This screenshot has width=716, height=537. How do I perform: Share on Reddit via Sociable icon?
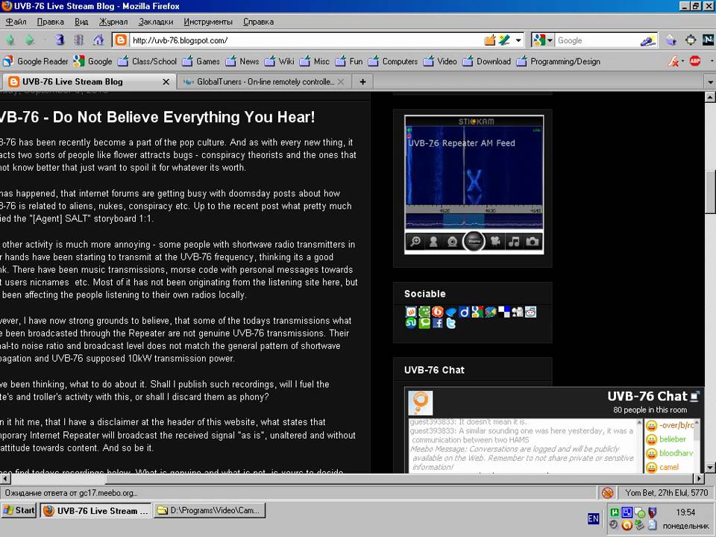pyautogui.click(x=530, y=312)
